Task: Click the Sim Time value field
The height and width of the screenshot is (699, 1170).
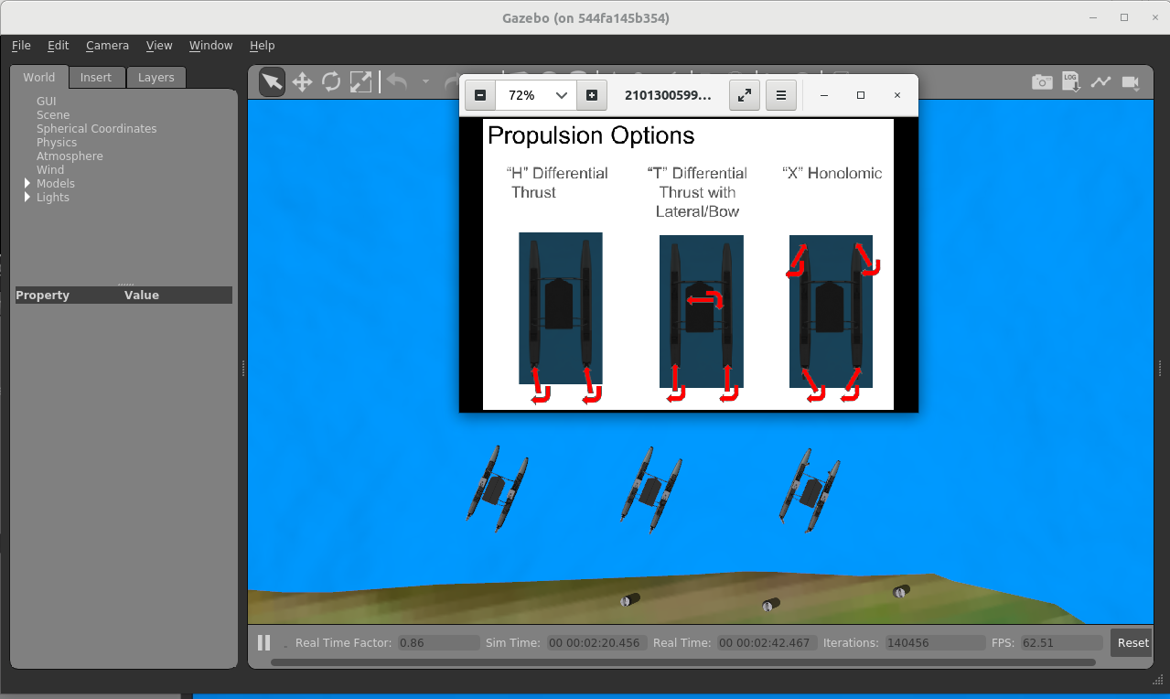Action: [x=597, y=642]
